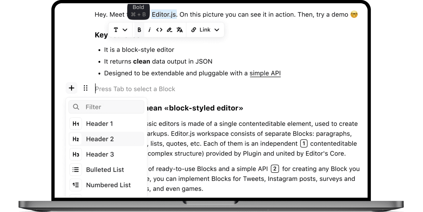Open the Link options chevron
This screenshot has width=423, height=212.
click(217, 30)
